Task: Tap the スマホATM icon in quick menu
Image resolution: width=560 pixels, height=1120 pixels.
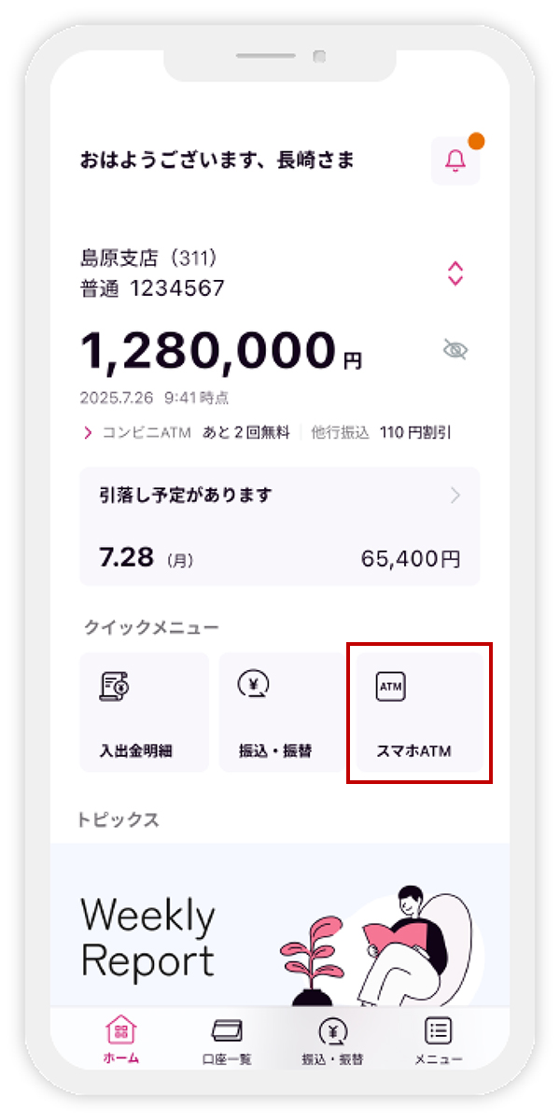Action: point(390,686)
